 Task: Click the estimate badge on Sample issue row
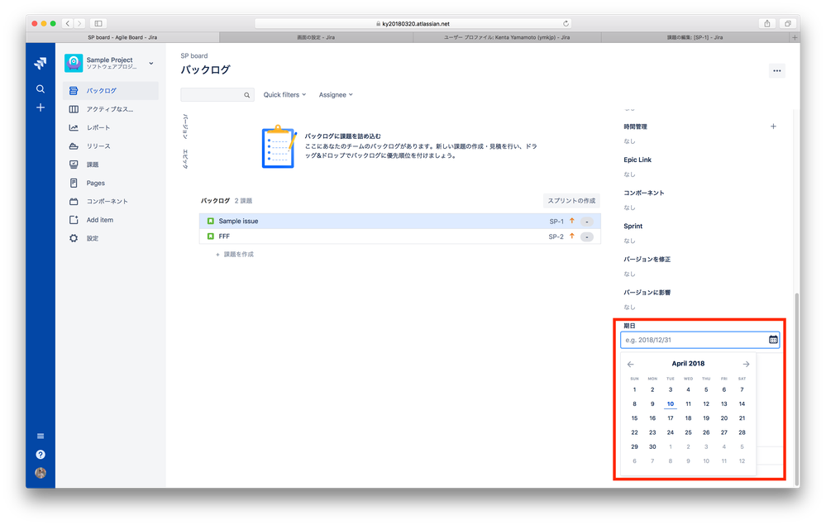point(587,222)
